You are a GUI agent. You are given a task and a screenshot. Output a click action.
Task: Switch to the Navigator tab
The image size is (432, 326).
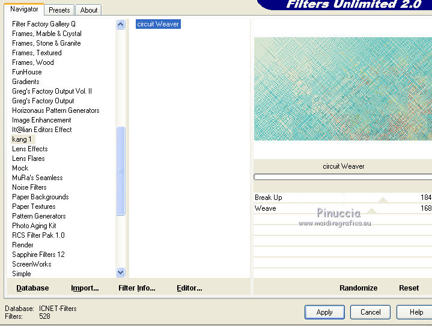pos(24,10)
